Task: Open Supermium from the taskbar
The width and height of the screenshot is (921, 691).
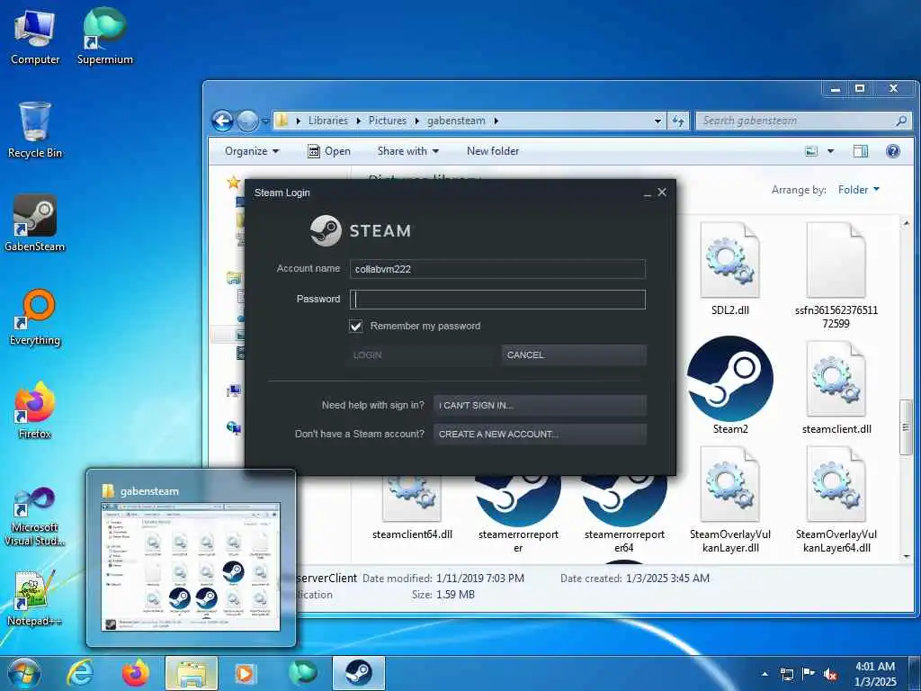Action: pyautogui.click(x=303, y=673)
